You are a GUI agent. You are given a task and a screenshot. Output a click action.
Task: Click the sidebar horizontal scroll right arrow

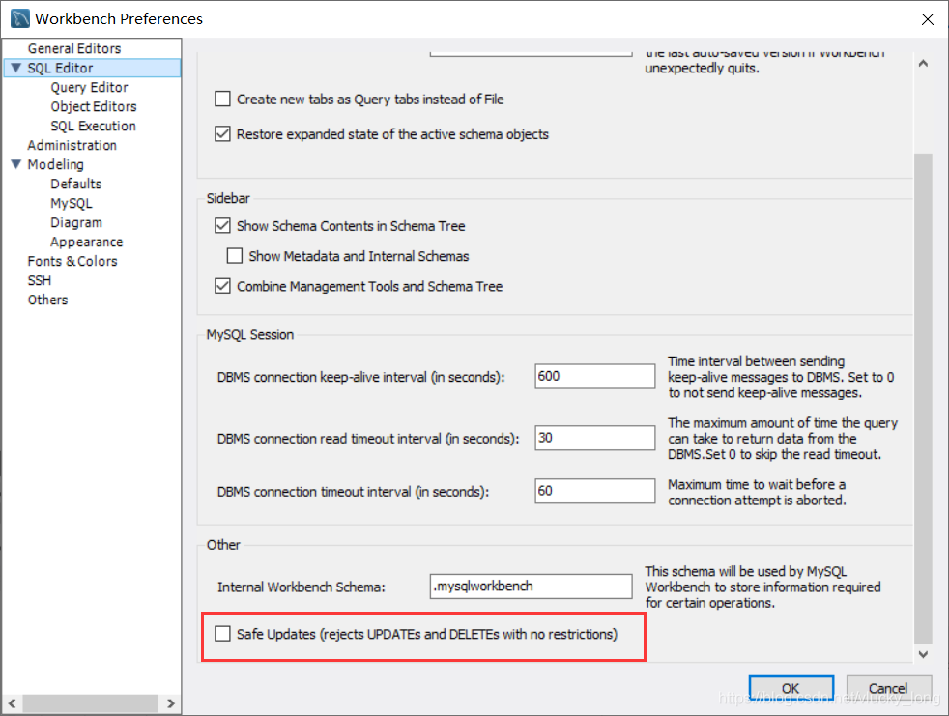(x=171, y=703)
